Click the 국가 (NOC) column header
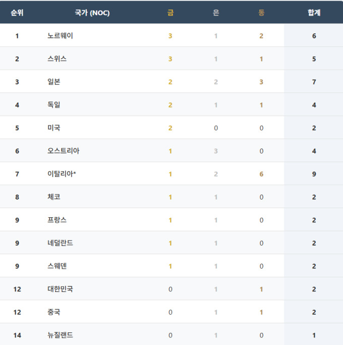 click(92, 13)
